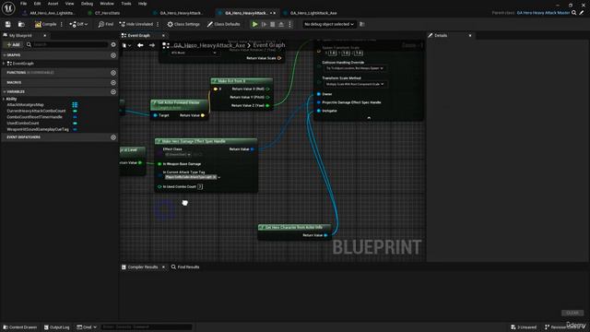Open the Help menu
This screenshot has height=332, width=590.
click(142, 4)
